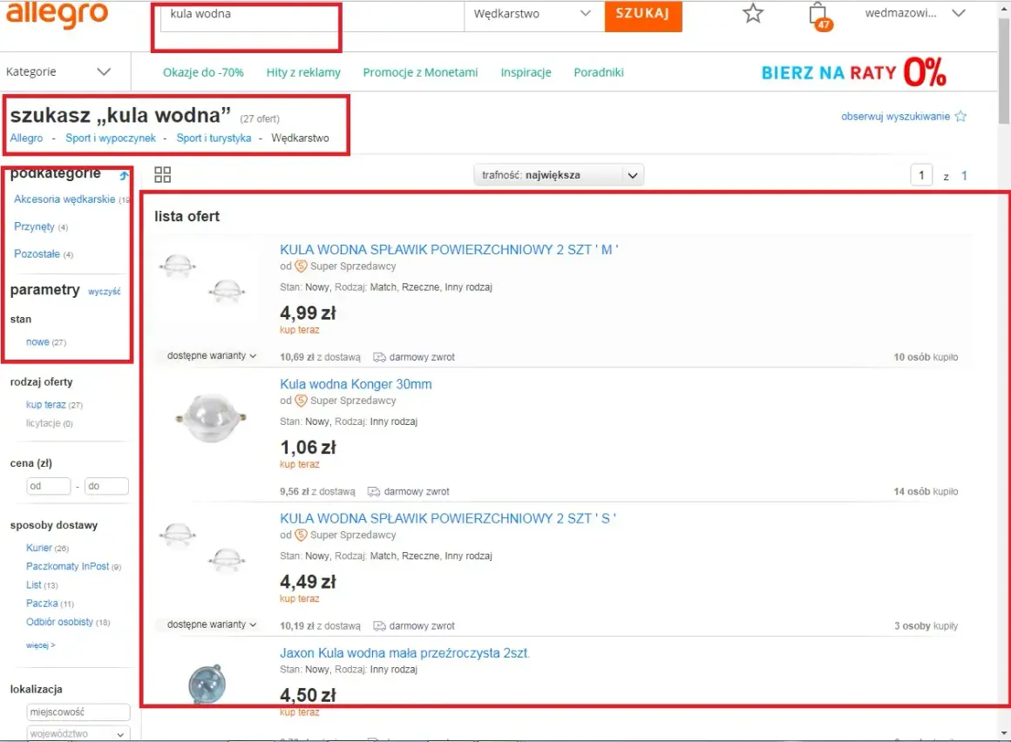Image resolution: width=1011 pixels, height=742 pixels.
Task: Click into the search field with kula wodna
Action: (x=312, y=14)
